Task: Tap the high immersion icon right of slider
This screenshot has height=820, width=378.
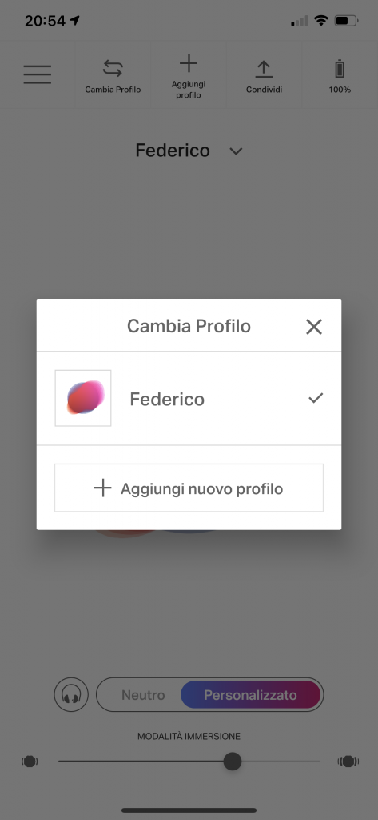Action: click(348, 762)
